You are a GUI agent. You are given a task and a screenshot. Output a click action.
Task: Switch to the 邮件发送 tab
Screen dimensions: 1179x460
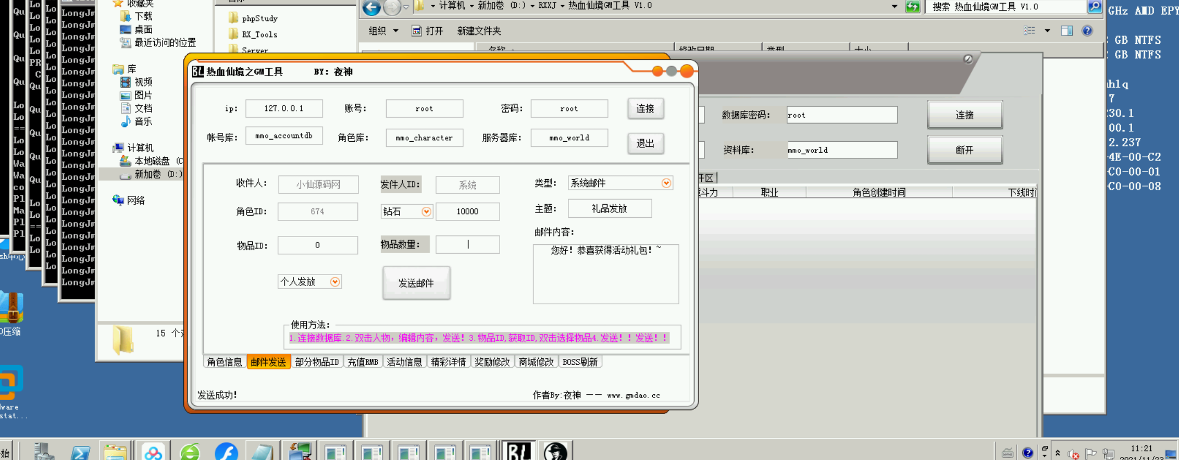pos(268,362)
